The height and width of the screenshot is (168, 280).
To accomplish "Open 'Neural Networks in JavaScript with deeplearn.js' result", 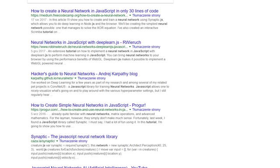I will pos(86,42).
